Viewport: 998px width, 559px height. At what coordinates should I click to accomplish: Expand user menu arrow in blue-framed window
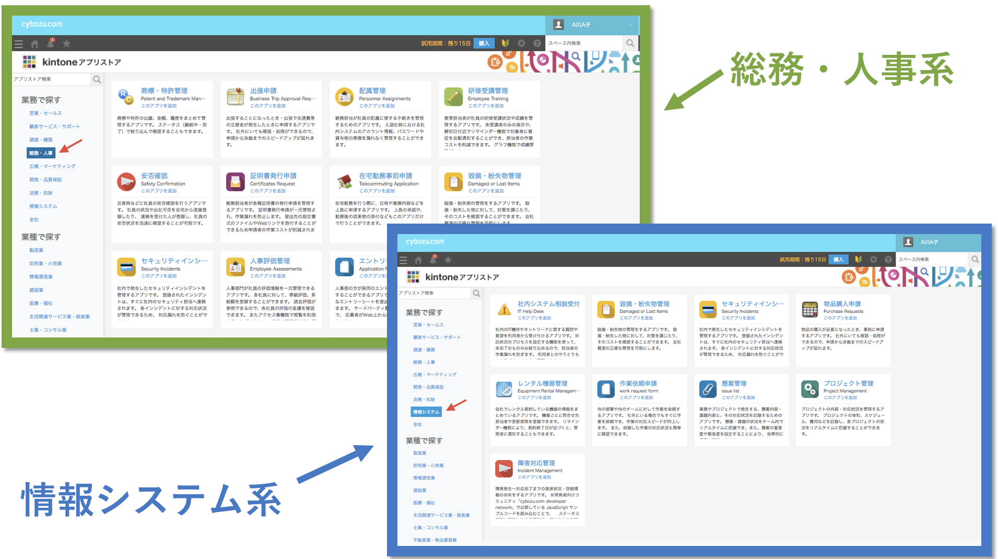pos(975,242)
